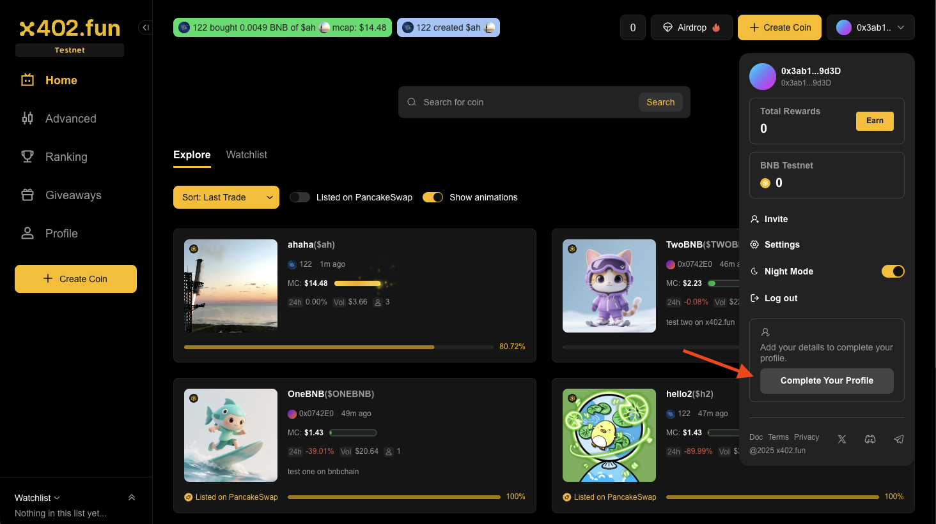Focus the Search for coin field
The width and height of the screenshot is (936, 524).
click(x=524, y=102)
